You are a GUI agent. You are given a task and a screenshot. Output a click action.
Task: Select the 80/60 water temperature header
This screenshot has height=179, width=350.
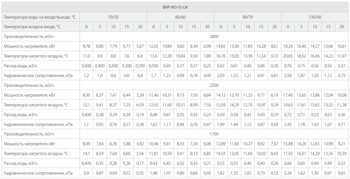(180, 17)
